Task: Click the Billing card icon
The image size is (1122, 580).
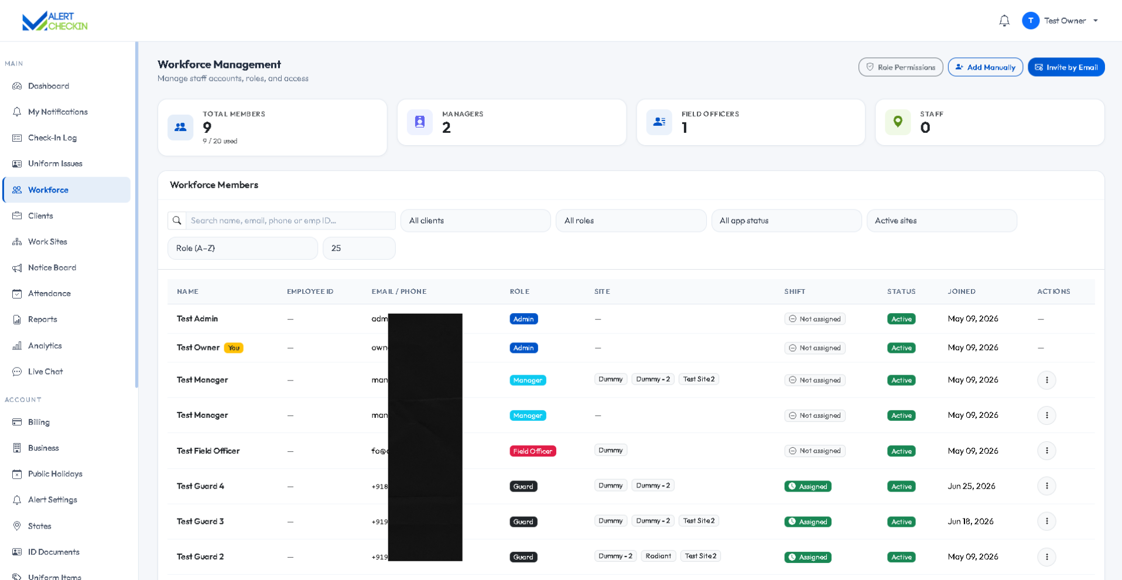Action: point(17,422)
